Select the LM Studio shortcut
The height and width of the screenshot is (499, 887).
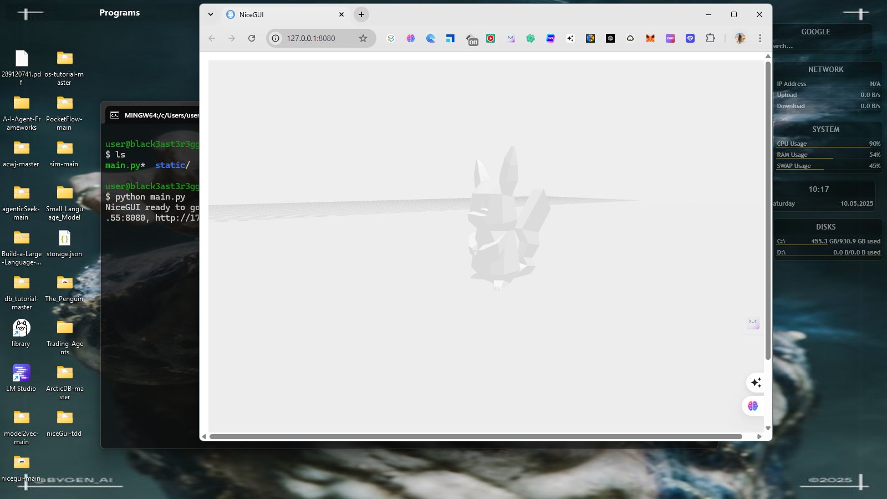point(21,378)
